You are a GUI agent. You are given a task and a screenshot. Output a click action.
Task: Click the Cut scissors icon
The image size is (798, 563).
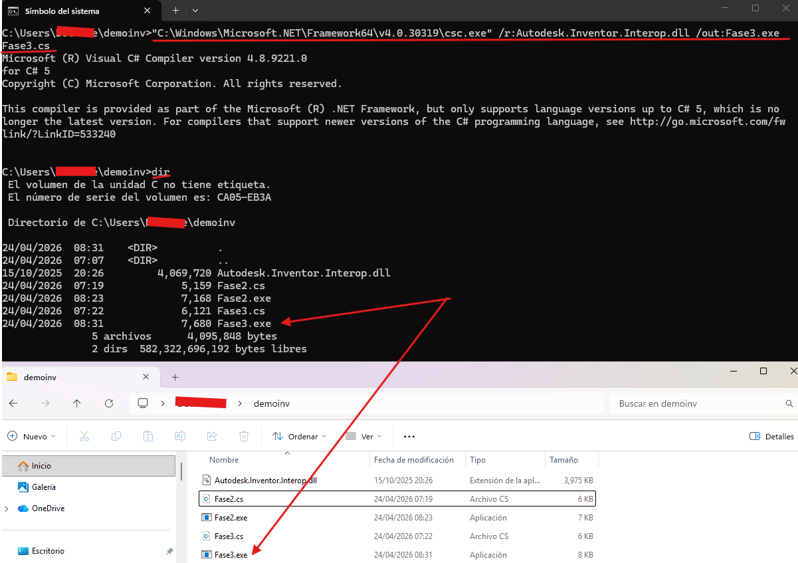click(84, 437)
